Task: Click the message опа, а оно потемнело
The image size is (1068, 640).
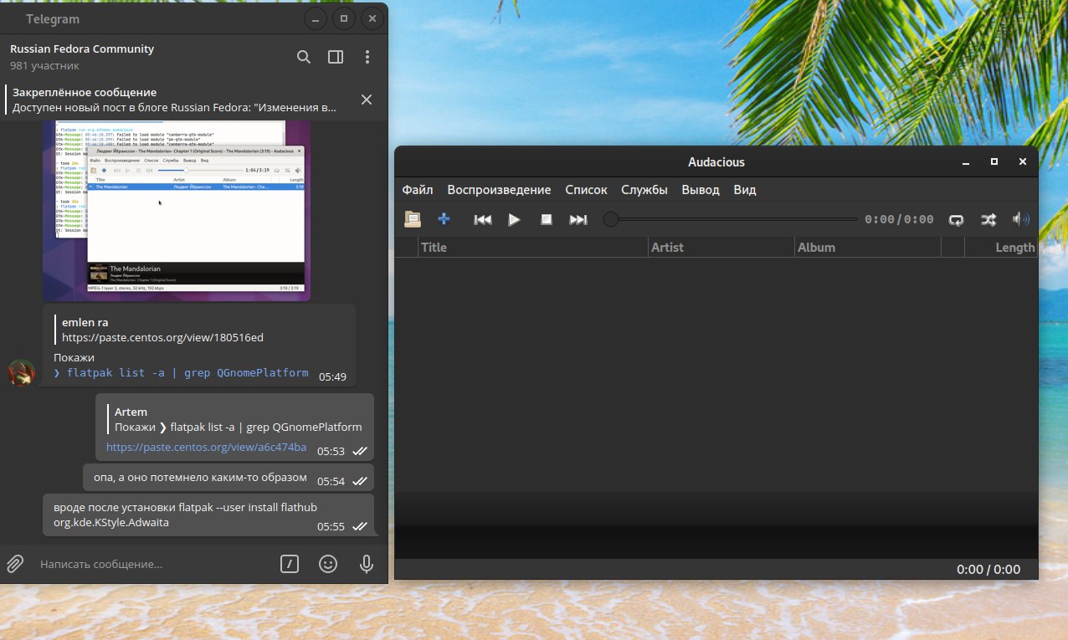Action: 228,478
